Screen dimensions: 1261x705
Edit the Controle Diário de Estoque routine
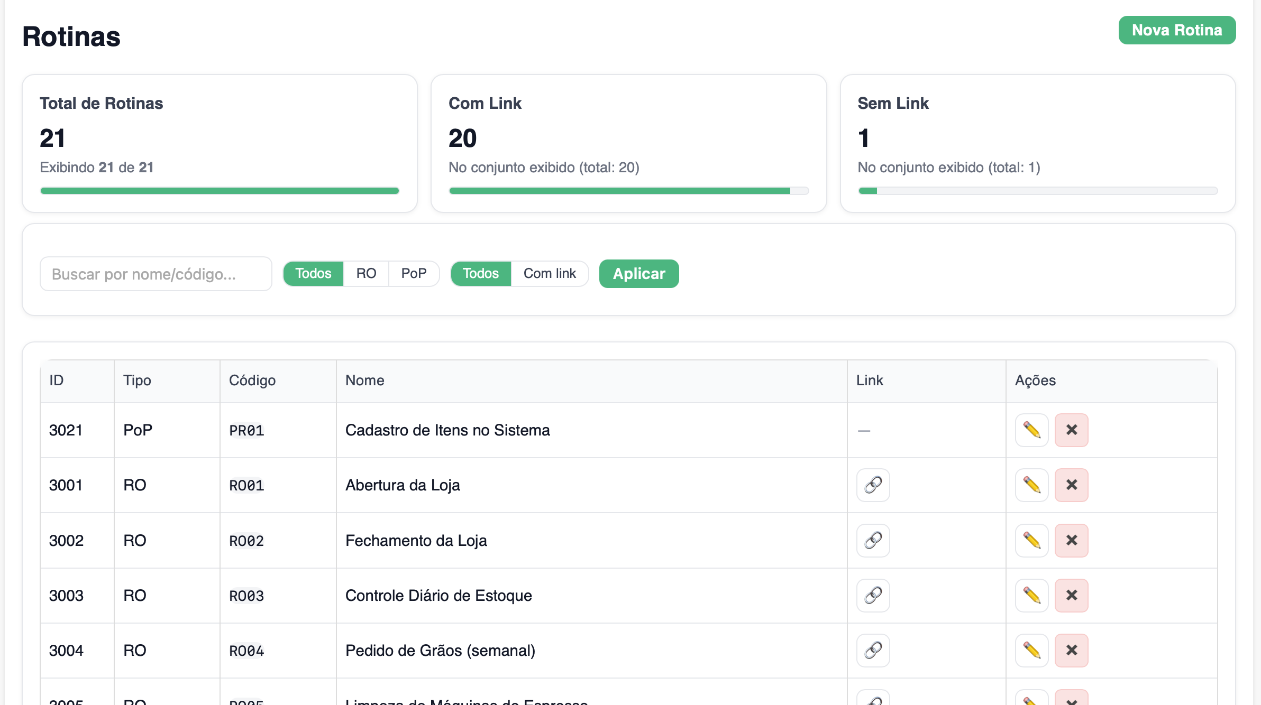click(x=1031, y=595)
